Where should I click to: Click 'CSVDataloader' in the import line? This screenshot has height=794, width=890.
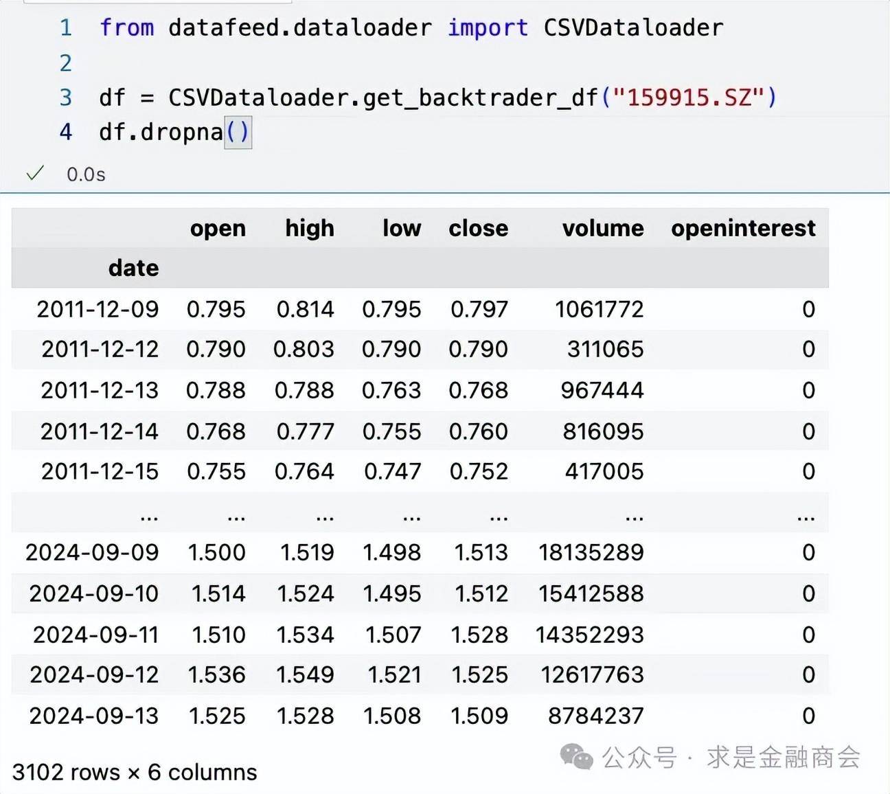(x=633, y=27)
